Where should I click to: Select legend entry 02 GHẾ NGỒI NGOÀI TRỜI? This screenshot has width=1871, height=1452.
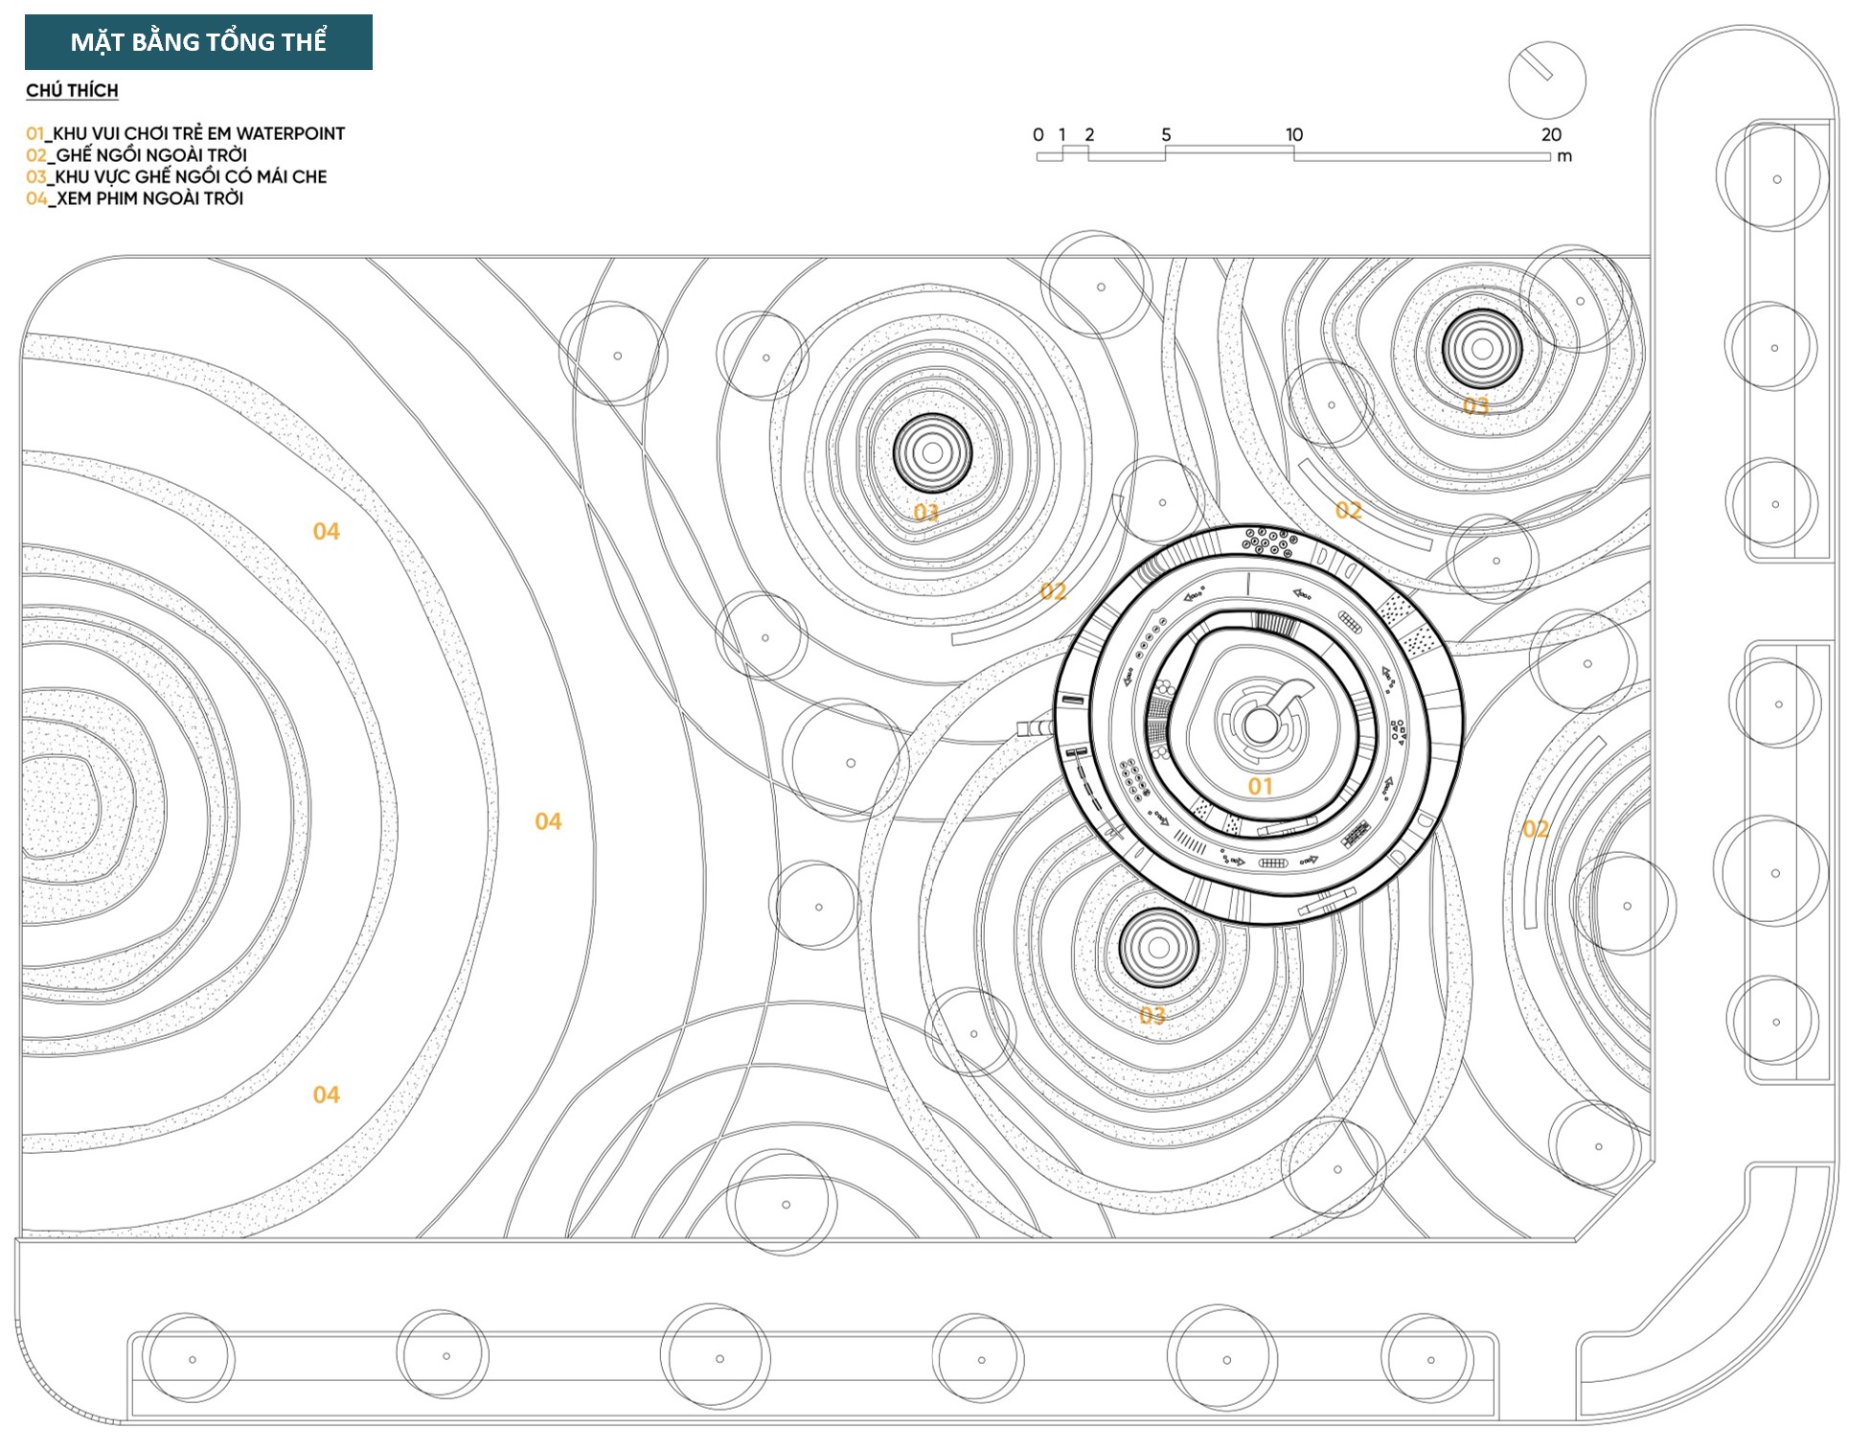coord(136,155)
